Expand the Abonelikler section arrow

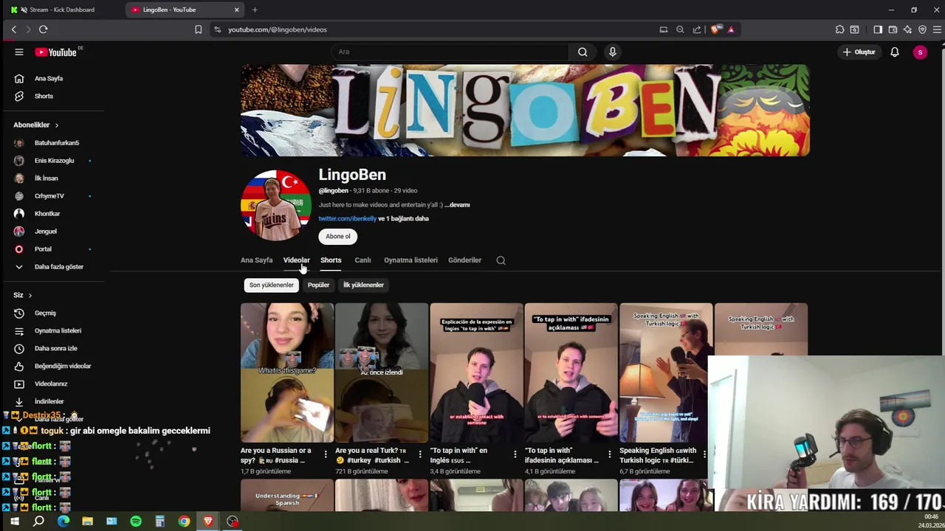(56, 125)
